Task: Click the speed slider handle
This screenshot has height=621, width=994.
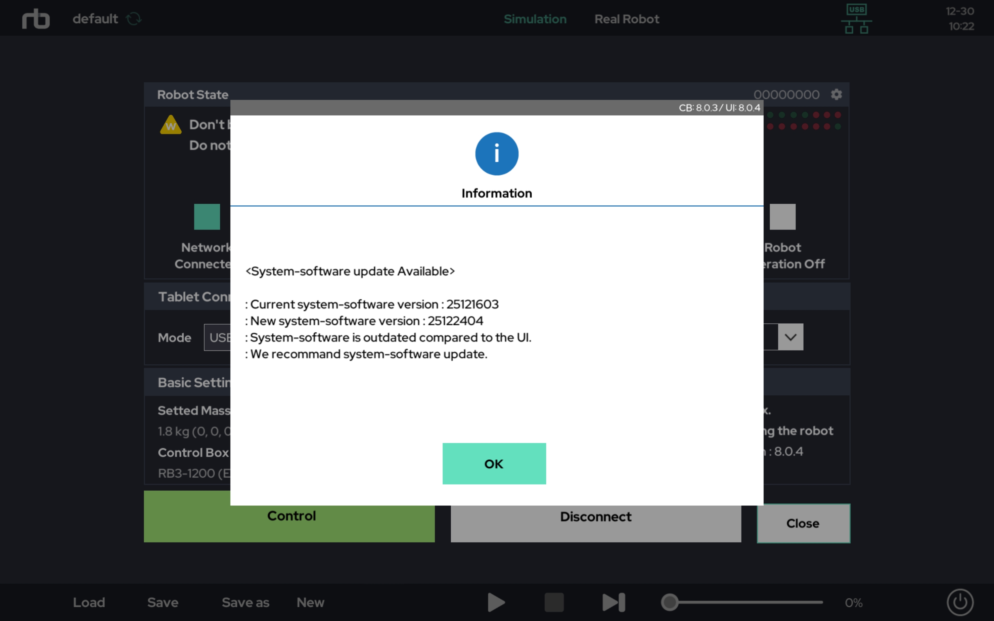Action: click(670, 602)
